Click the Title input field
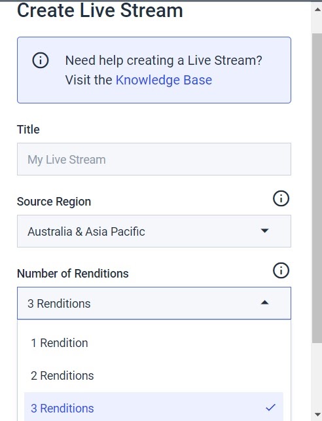The width and height of the screenshot is (322, 421). click(x=154, y=159)
